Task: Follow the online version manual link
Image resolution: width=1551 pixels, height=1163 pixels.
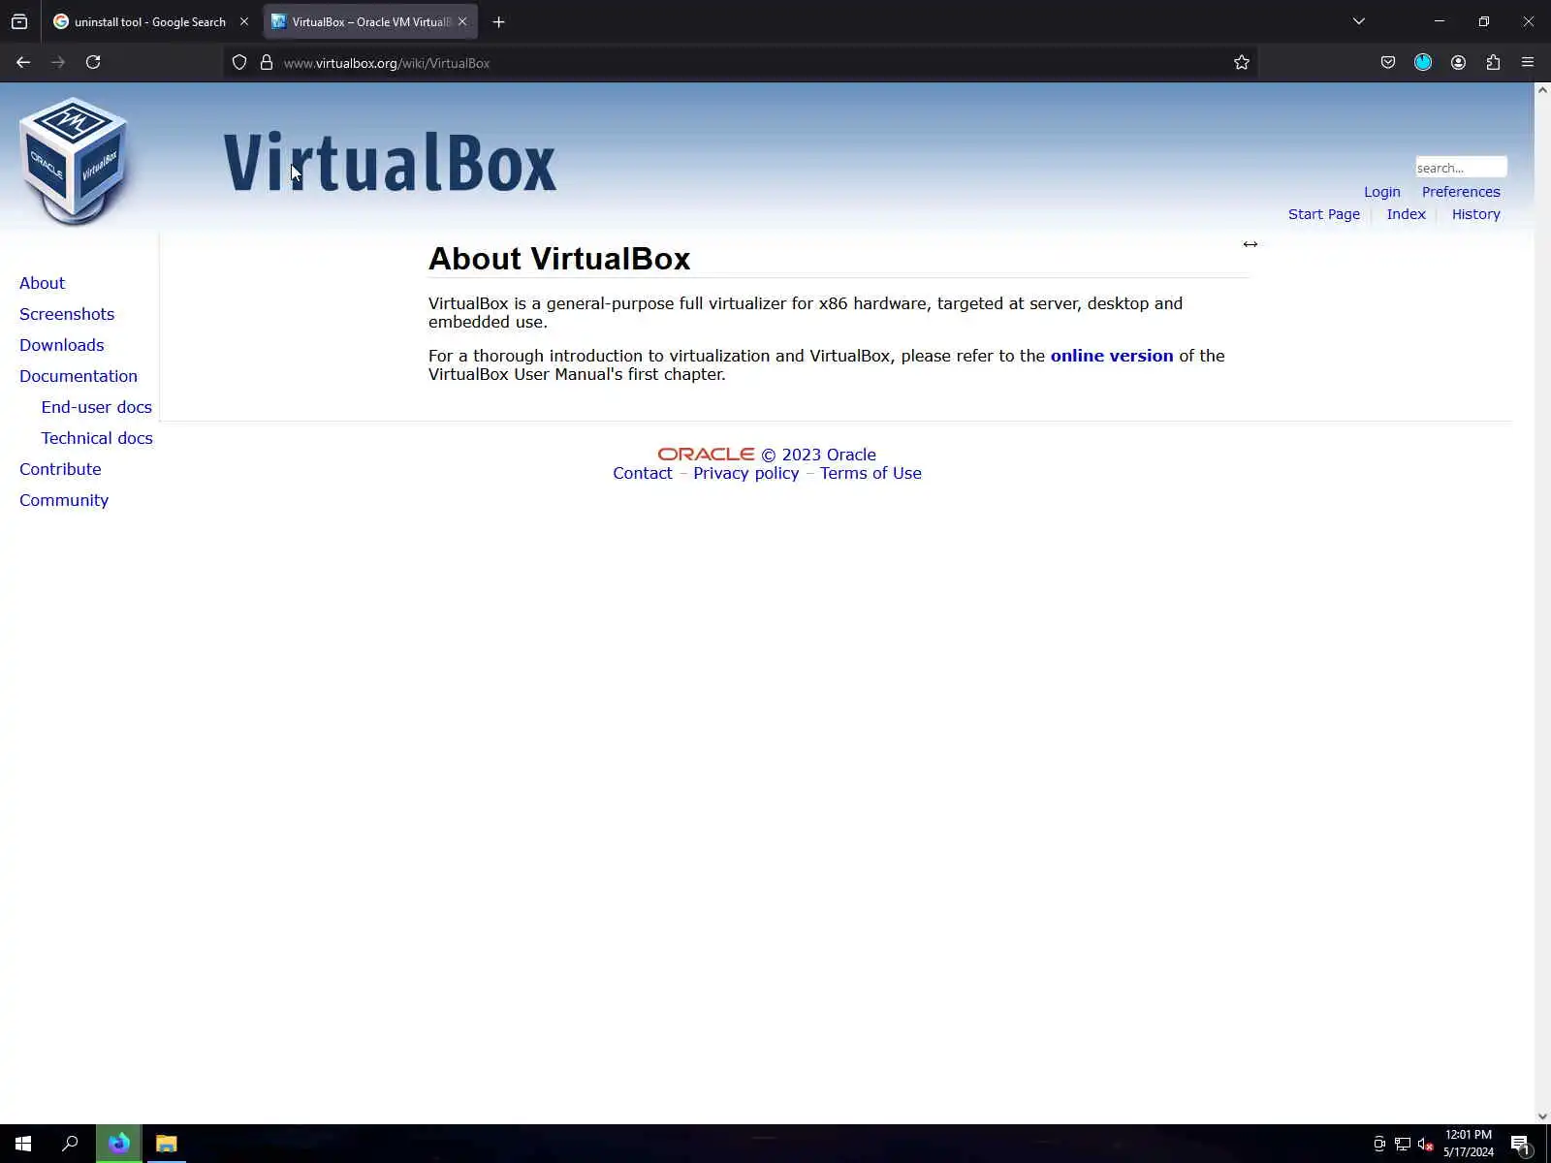Action: (x=1112, y=356)
